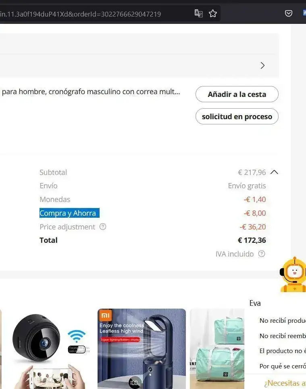Click the help icon next to IVA incluido
This screenshot has width=306, height=389.
262,254
